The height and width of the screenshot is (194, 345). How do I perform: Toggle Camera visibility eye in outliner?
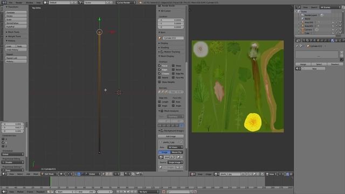point(333,30)
